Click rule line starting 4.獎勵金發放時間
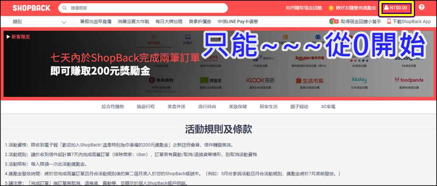The image size is (437, 186). [x=173, y=173]
